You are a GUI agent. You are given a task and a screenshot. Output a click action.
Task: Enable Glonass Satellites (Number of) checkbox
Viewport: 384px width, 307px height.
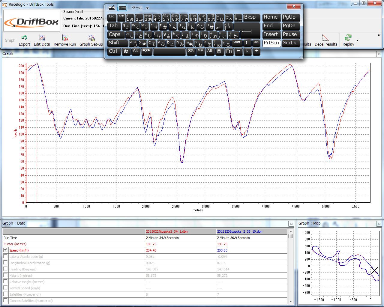[5, 300]
